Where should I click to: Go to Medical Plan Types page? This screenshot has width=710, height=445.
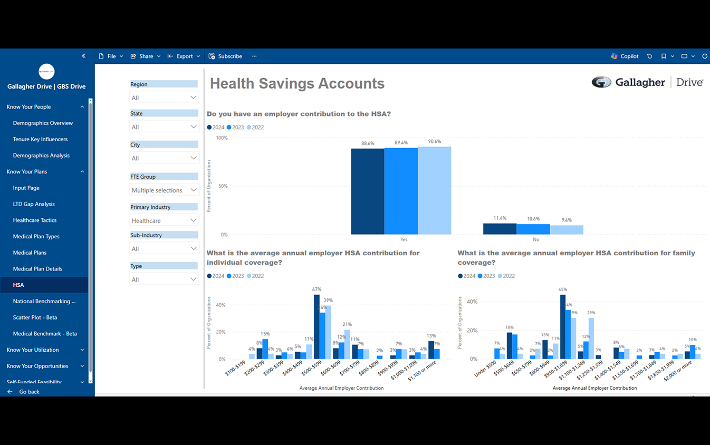point(36,237)
